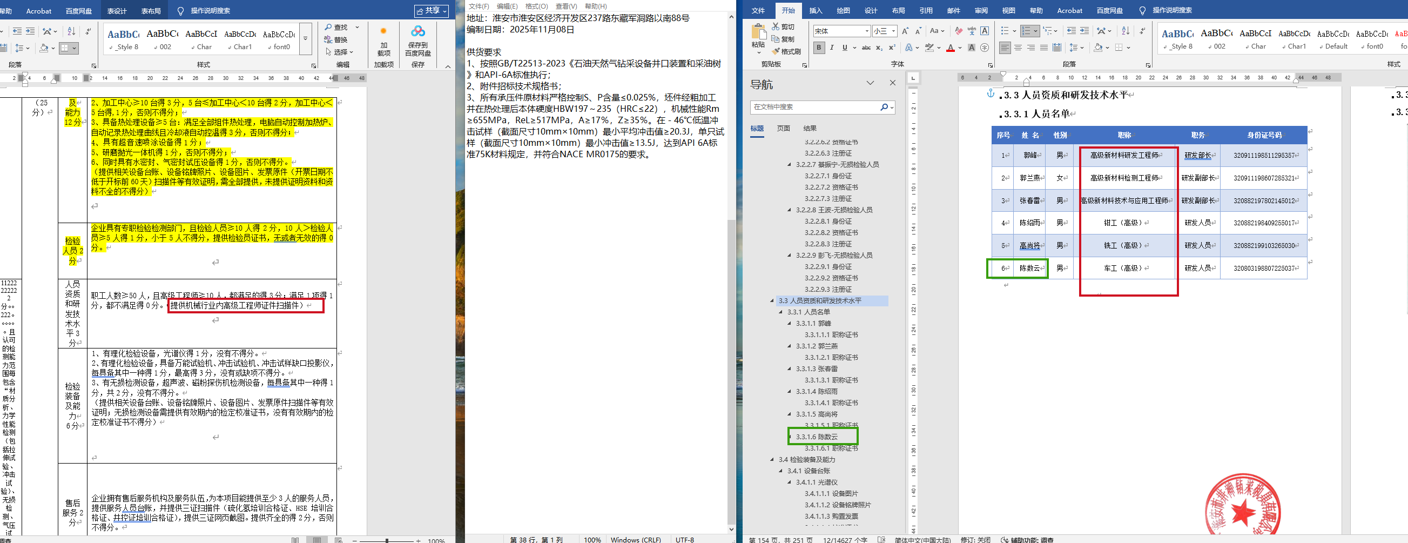The width and height of the screenshot is (1408, 543).
Task: Click Sort icon in the left Word window
Action: [x=72, y=31]
